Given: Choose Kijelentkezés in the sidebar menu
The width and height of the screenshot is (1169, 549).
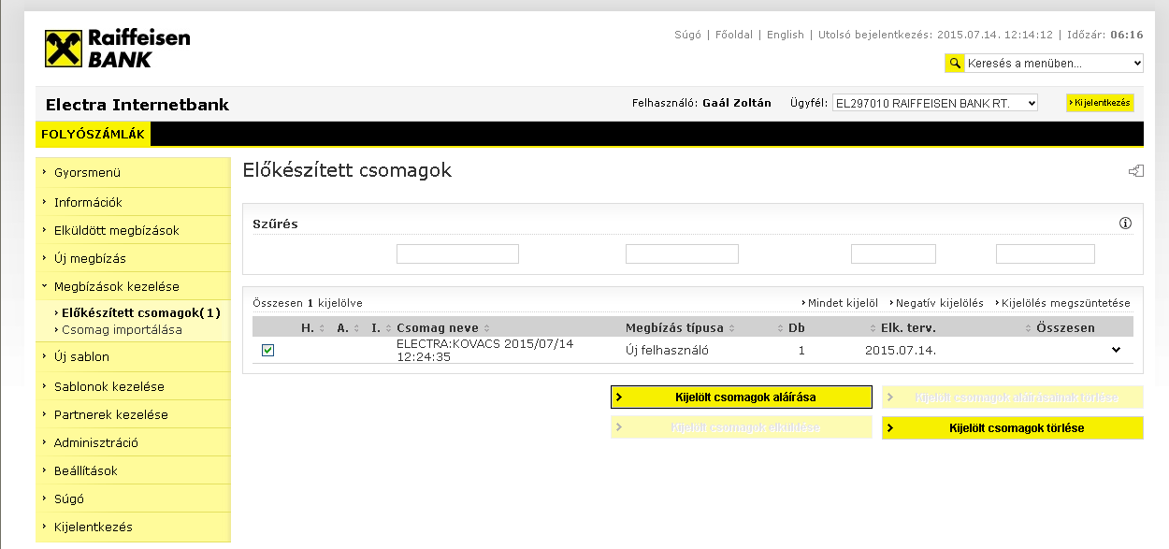Looking at the screenshot, I should click(132, 527).
